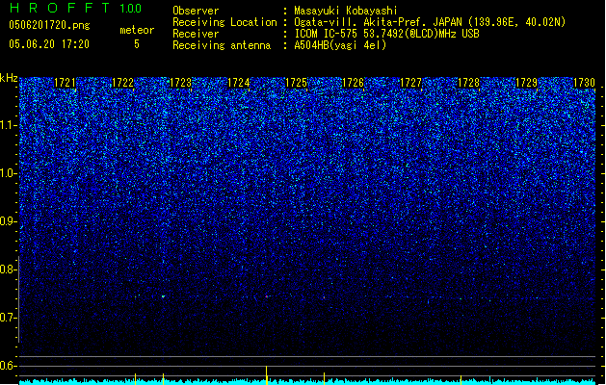The width and height of the screenshot is (606, 385).
Task: Click the 1724 time label
Action: tap(239, 83)
